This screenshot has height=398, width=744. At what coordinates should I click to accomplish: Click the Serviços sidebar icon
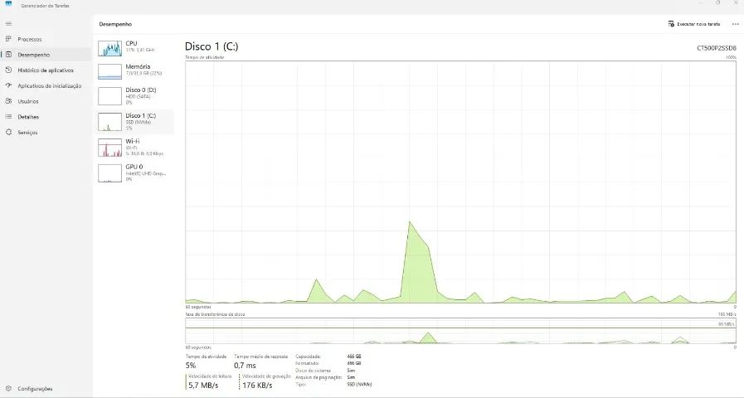pos(8,133)
